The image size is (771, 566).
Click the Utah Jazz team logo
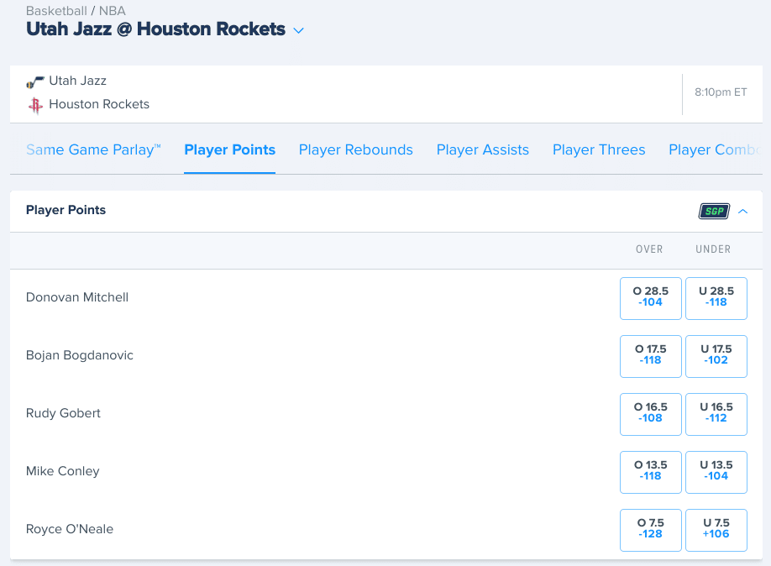click(35, 81)
